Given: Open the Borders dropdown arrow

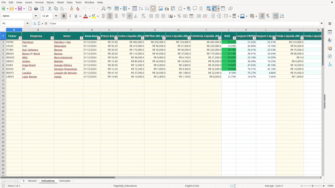Looking at the screenshot, I should tap(231, 16).
